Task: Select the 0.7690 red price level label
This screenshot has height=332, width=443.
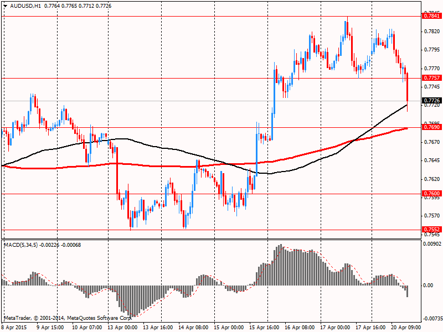Action: pyautogui.click(x=432, y=127)
